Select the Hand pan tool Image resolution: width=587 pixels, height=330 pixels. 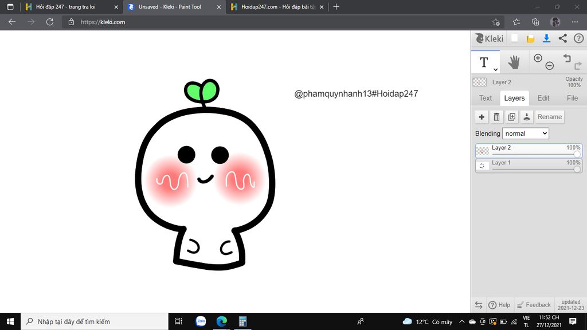pos(514,62)
